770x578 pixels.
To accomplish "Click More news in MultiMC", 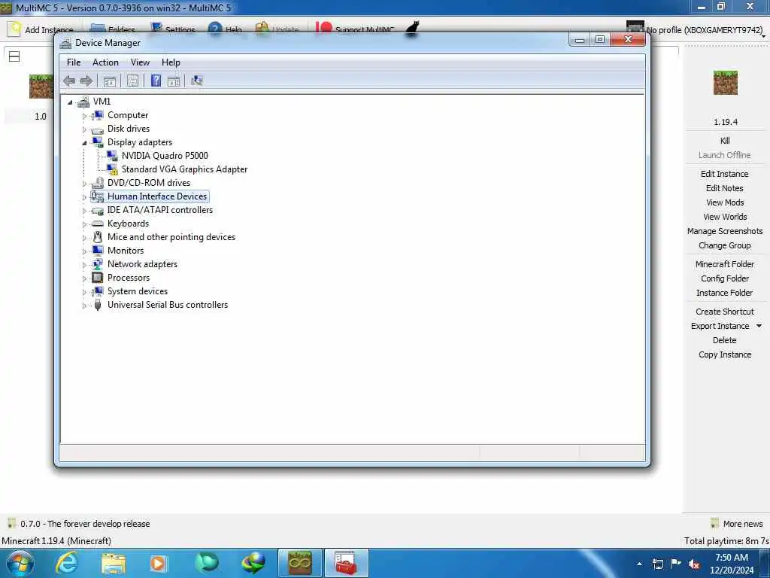I will 737,524.
